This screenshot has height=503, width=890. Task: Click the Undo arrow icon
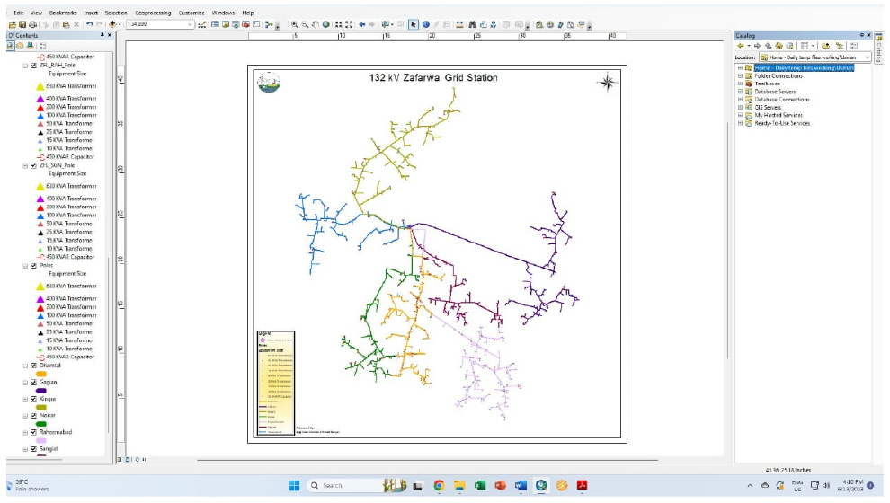pos(90,24)
